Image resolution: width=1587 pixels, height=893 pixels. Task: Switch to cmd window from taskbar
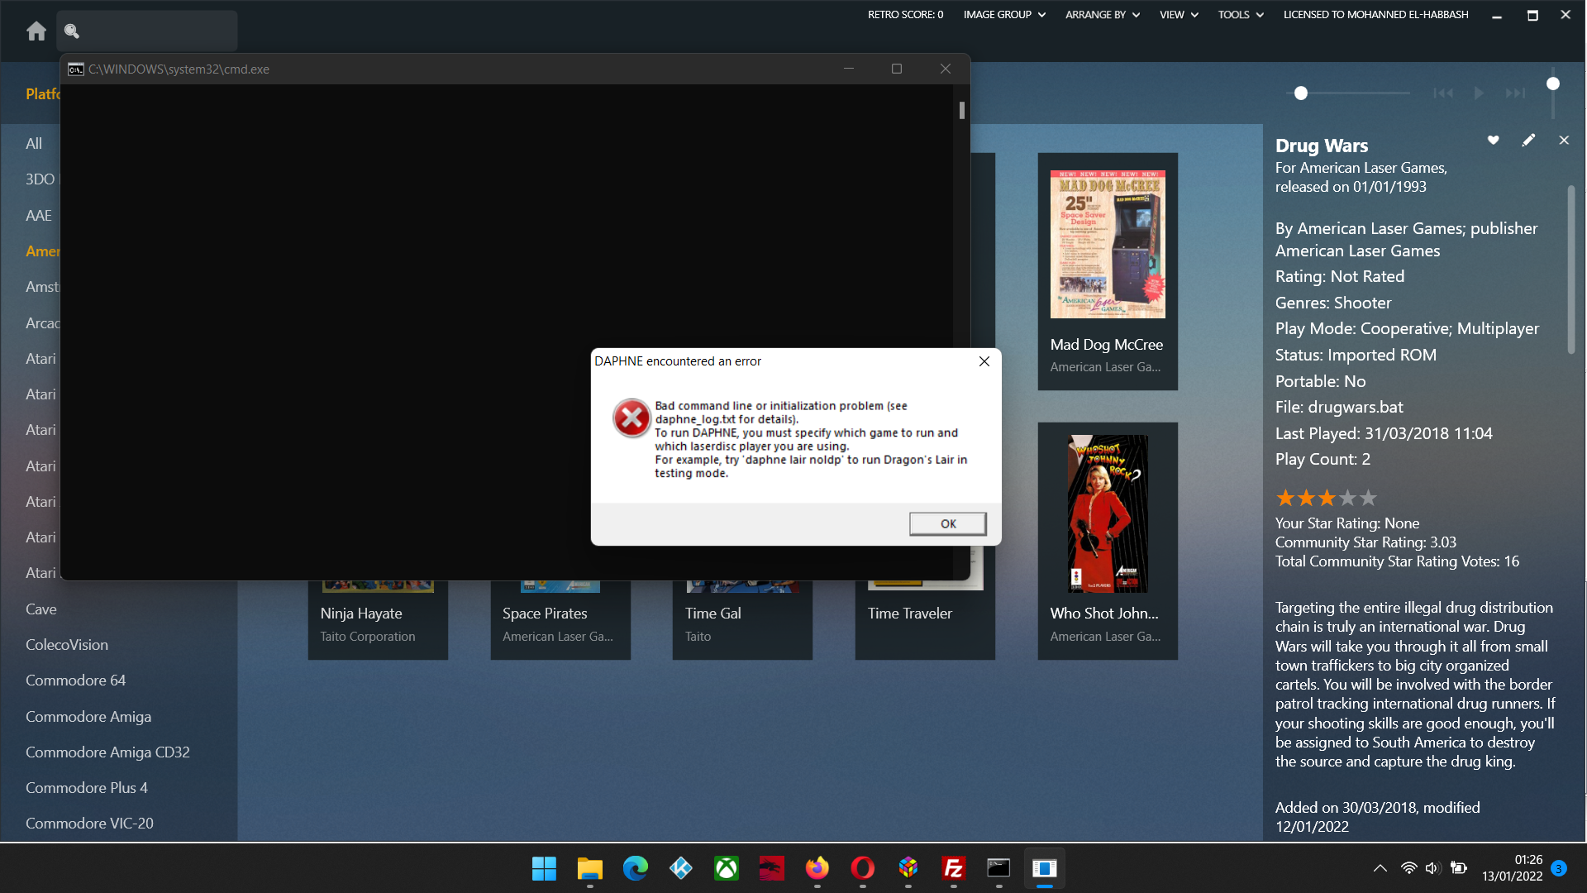[998, 868]
